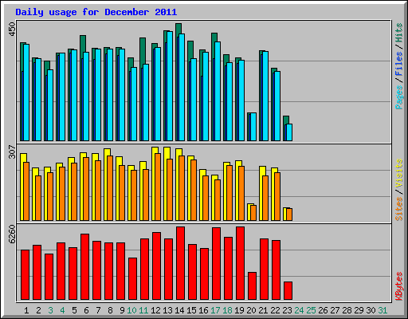This screenshot has width=408, height=319.
Task: Select the red KBytes bar for day 10
Action: tap(132, 279)
